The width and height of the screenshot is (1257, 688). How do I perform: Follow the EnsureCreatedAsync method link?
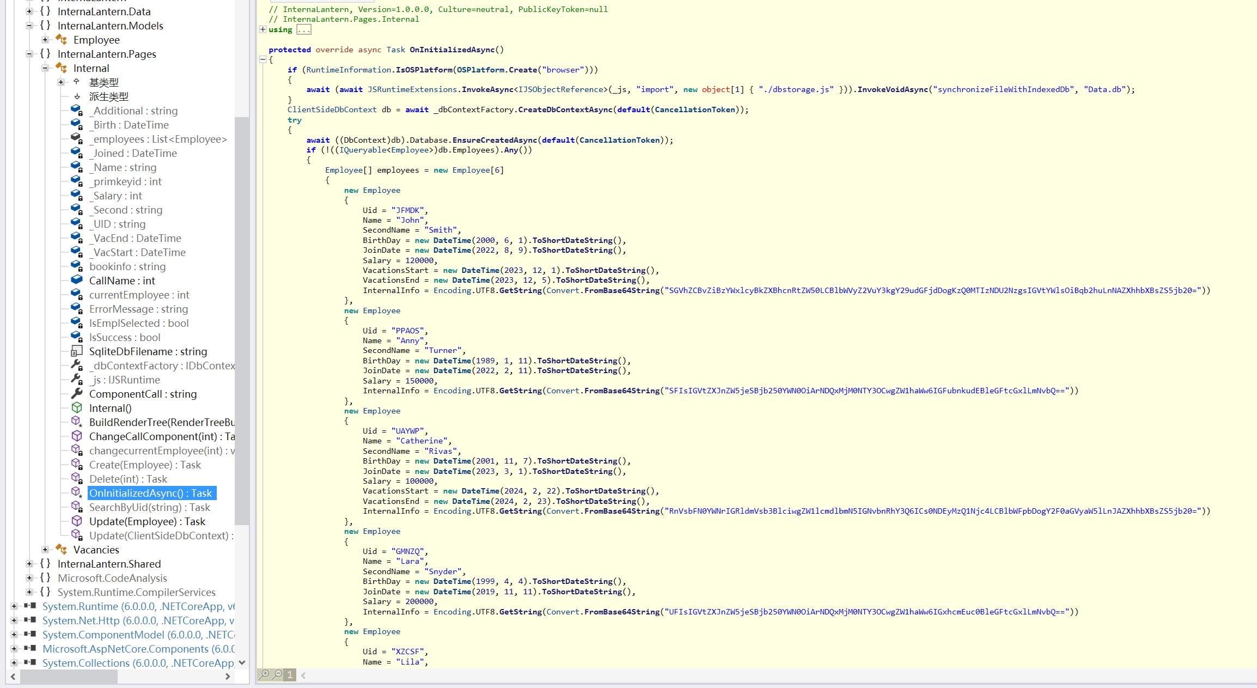click(495, 140)
